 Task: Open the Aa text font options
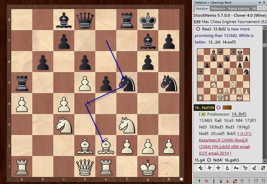(236, 168)
